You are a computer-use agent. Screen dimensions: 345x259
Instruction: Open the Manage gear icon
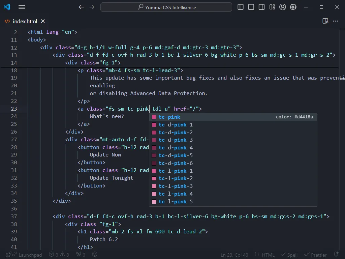pos(293,7)
